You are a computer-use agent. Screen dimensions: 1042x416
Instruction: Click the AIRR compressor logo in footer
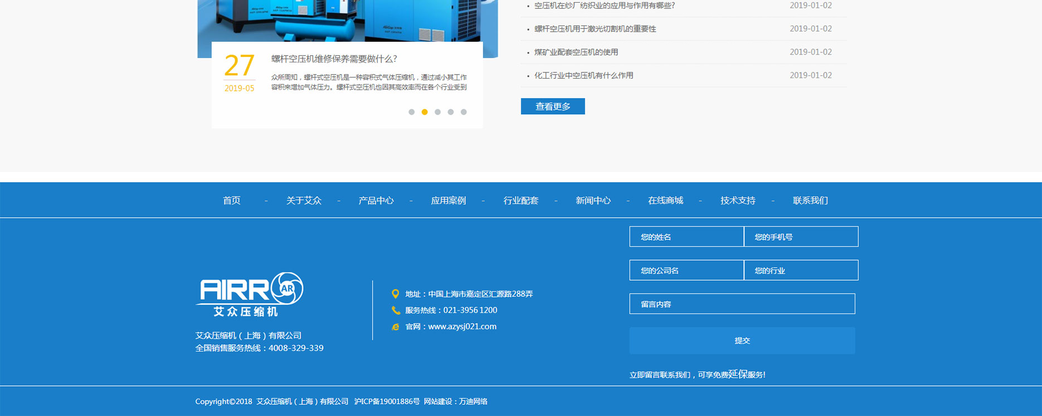(x=250, y=294)
